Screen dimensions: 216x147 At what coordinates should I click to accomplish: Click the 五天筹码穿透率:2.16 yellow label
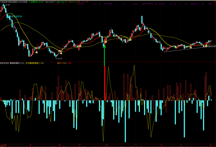pos(34,63)
